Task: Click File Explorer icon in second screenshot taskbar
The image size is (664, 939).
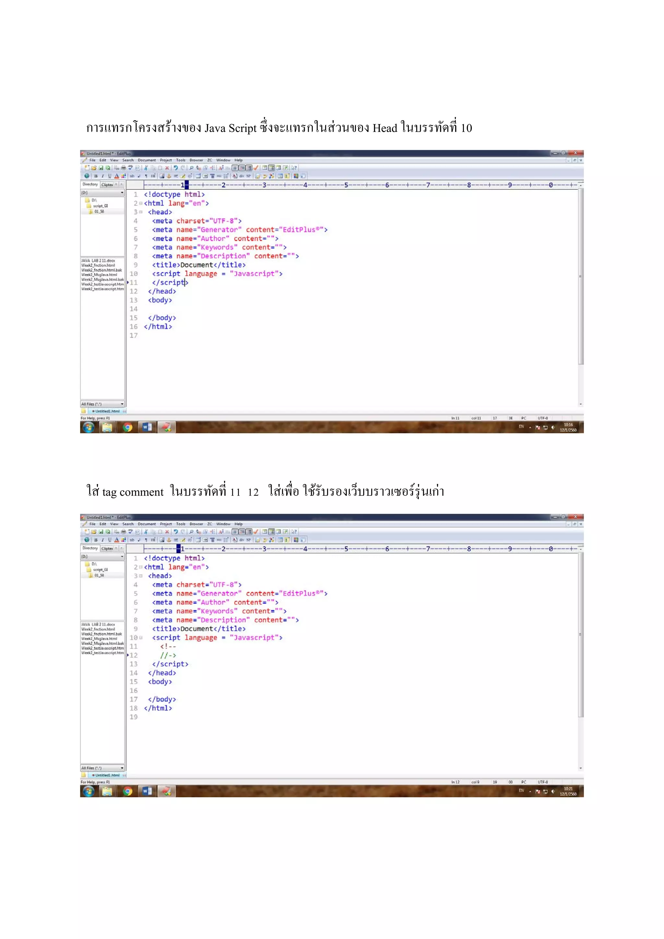Action: click(107, 791)
